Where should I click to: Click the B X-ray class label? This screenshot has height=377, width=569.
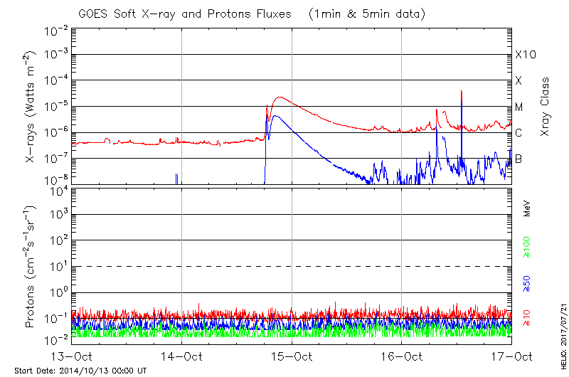click(x=519, y=159)
